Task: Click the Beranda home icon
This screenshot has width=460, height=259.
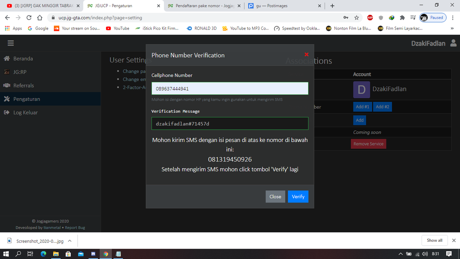Action: click(x=6, y=58)
